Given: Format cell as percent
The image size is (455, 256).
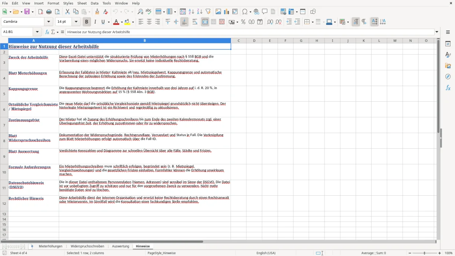Looking at the screenshot, I should pos(243,22).
